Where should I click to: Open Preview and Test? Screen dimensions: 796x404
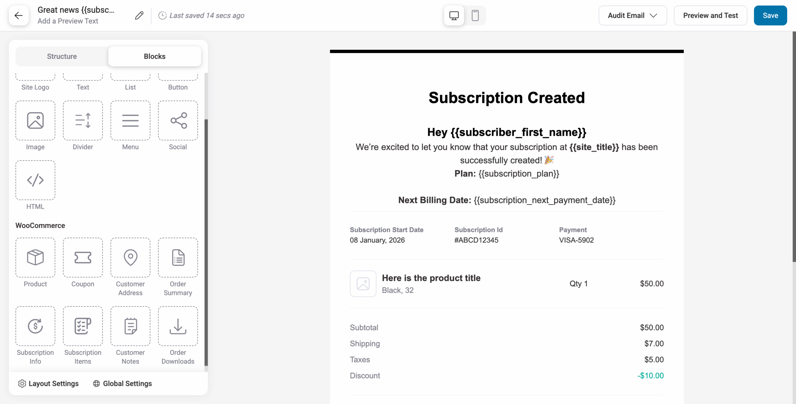(710, 15)
